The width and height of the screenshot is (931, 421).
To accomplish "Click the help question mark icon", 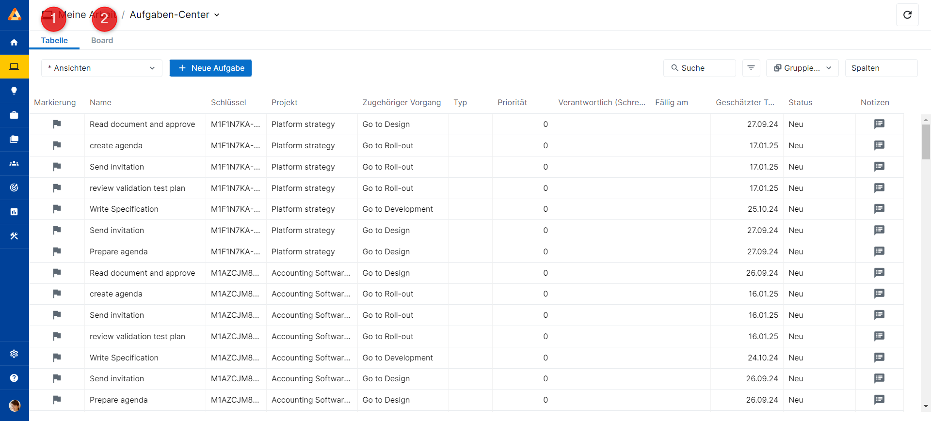I will (x=14, y=378).
